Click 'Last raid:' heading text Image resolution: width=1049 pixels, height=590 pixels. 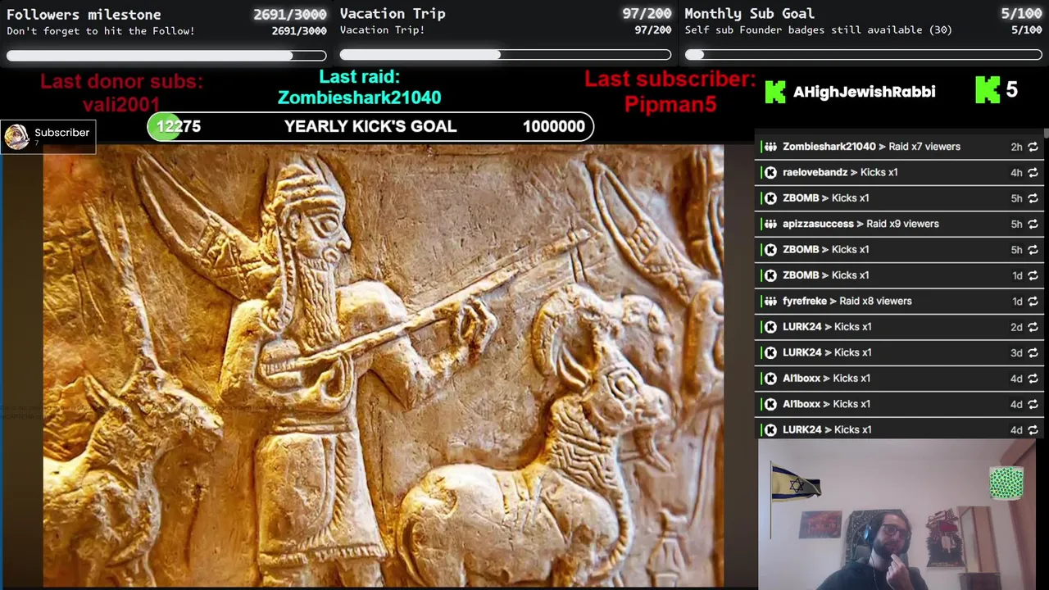pyautogui.click(x=359, y=77)
